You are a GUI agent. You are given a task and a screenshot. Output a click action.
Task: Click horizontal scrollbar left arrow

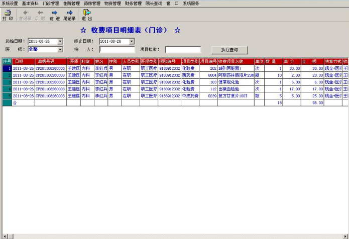tap(5, 236)
